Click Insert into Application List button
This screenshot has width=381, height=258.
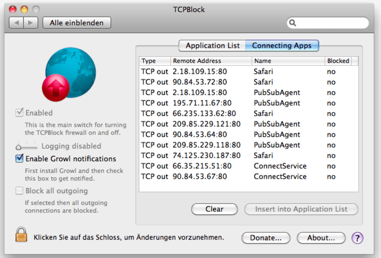(301, 209)
